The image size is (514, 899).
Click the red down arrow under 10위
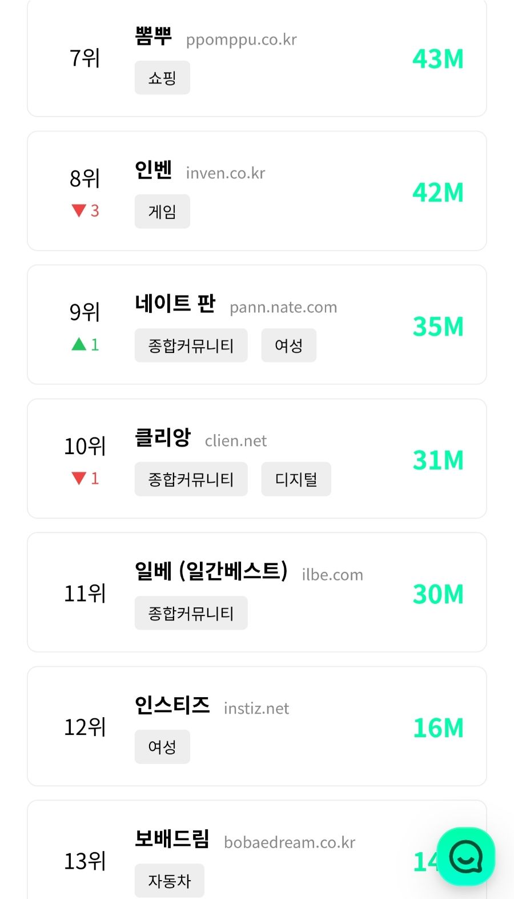(79, 478)
